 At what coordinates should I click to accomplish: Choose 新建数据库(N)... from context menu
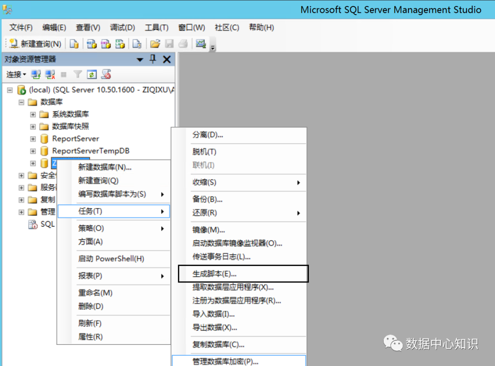coord(114,167)
